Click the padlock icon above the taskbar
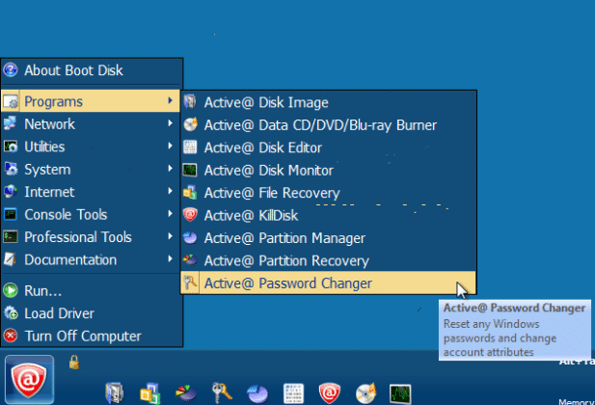 point(74,363)
